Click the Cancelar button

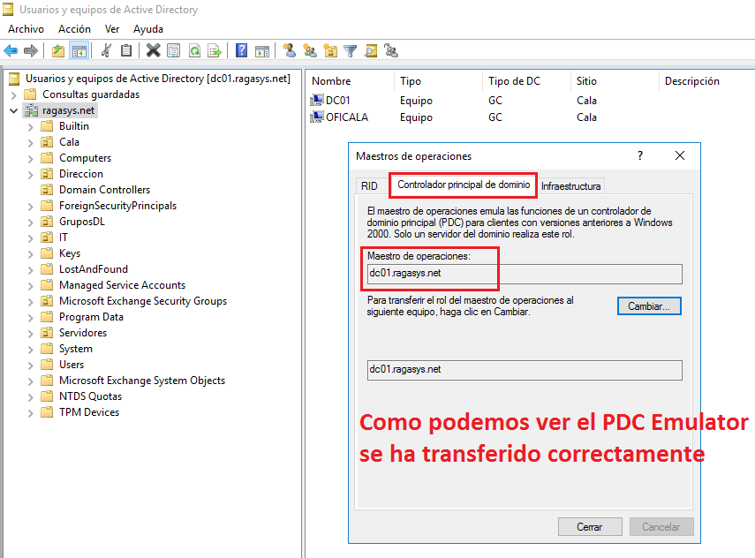click(x=661, y=527)
